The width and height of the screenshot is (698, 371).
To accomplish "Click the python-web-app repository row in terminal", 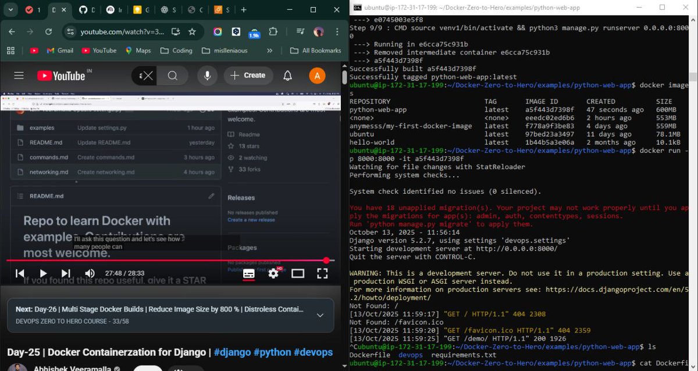I will click(513, 109).
